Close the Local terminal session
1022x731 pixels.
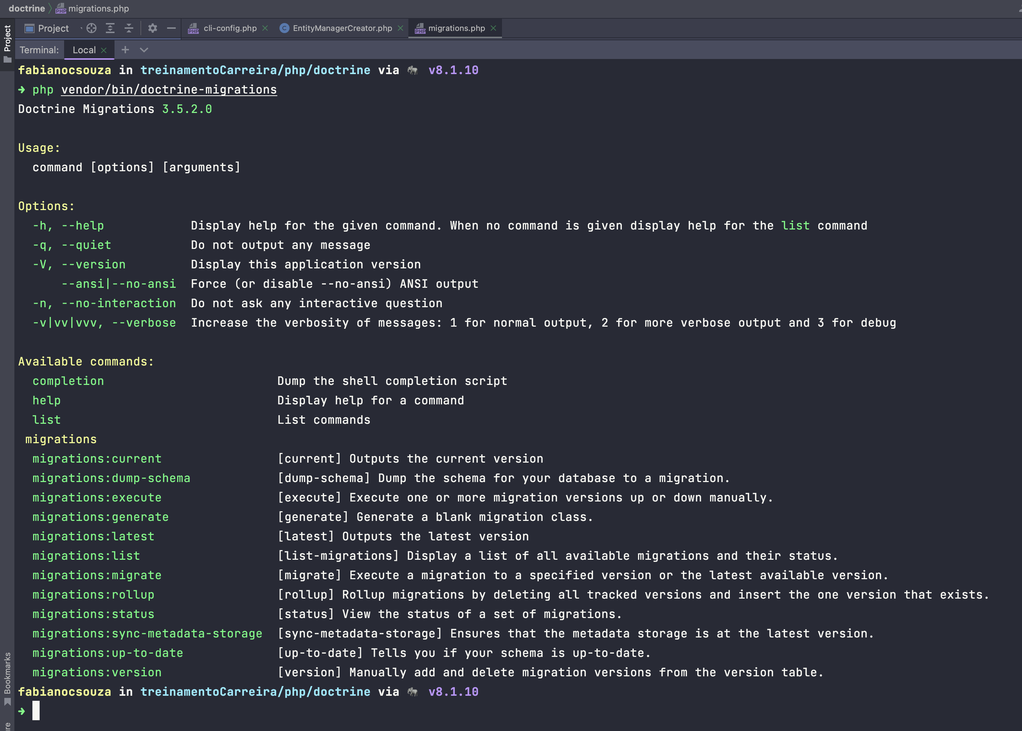[104, 50]
